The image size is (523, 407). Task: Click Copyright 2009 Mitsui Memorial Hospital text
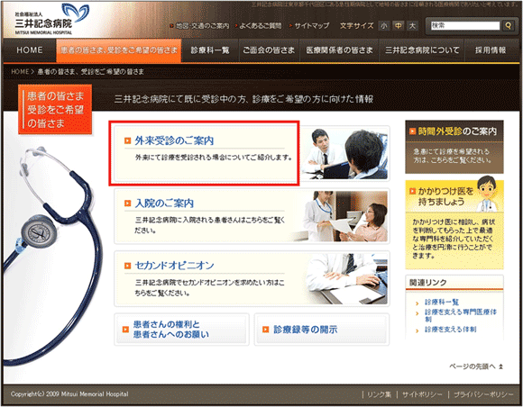(x=69, y=394)
